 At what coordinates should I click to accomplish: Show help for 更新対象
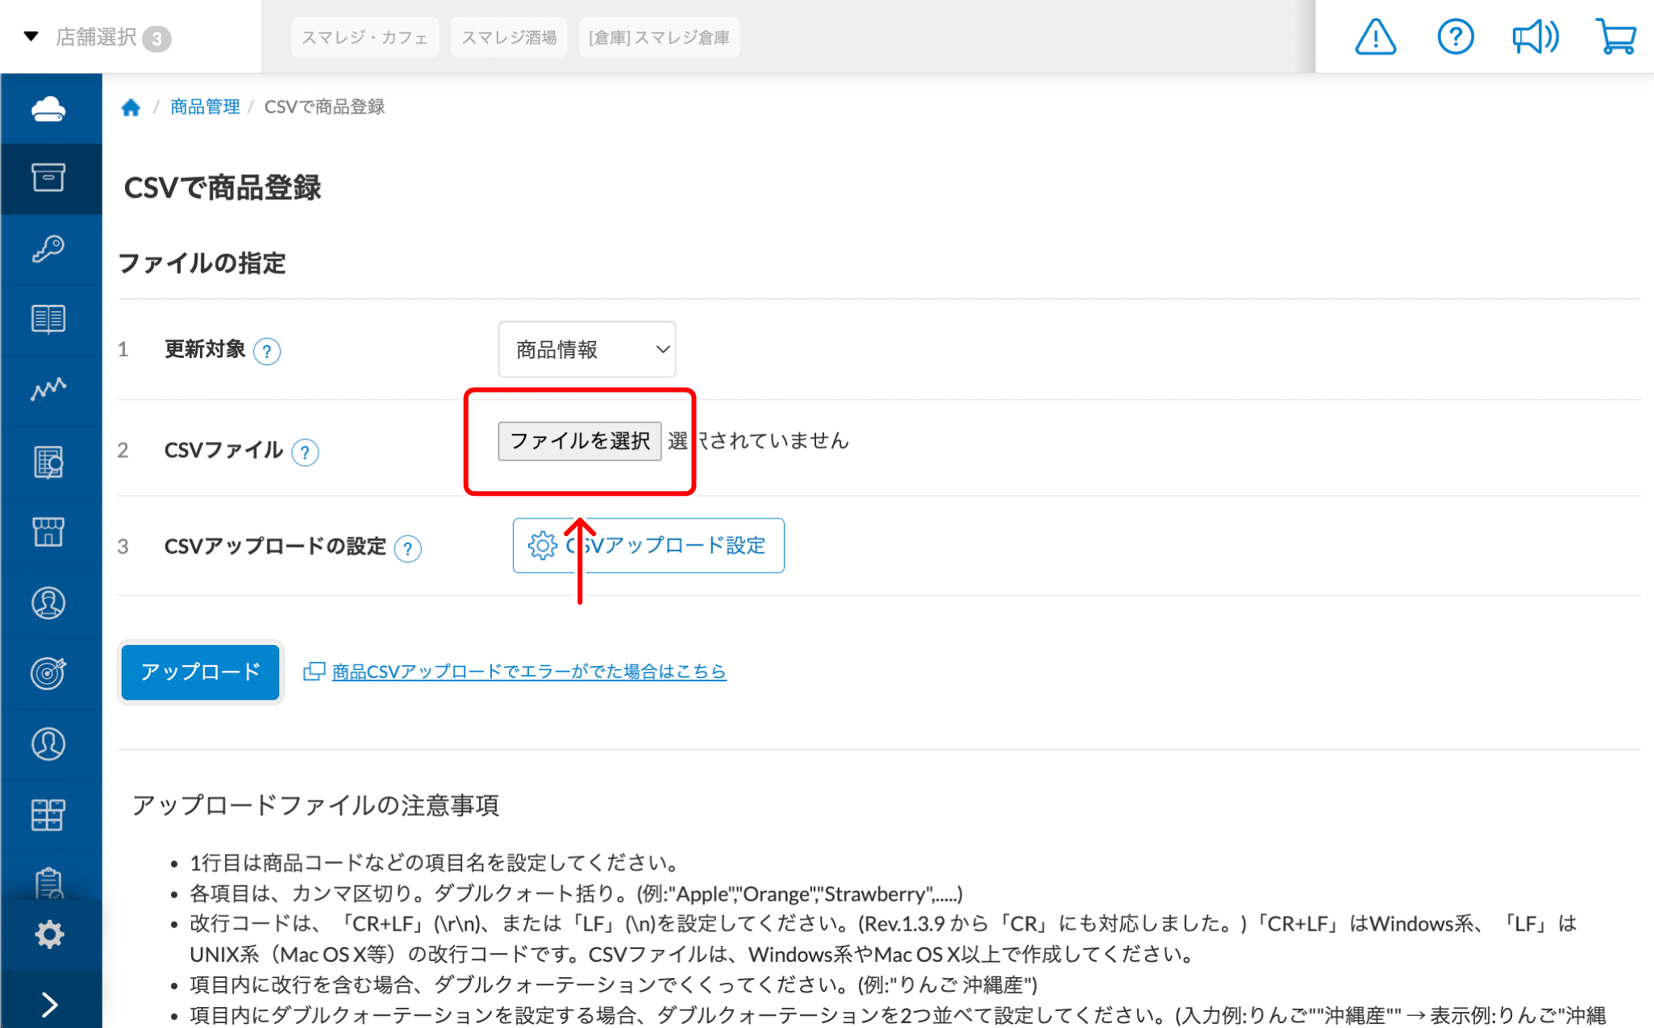click(267, 352)
